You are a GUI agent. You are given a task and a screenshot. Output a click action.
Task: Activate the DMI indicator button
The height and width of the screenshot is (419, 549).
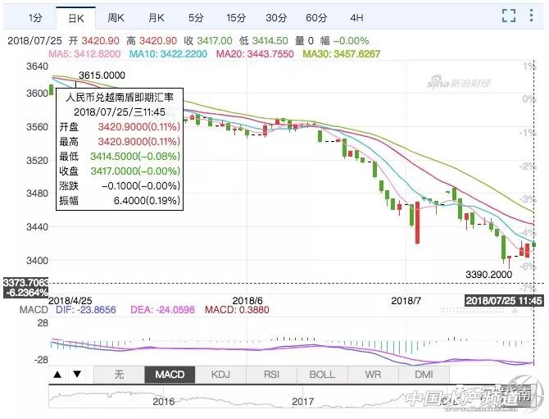point(424,375)
